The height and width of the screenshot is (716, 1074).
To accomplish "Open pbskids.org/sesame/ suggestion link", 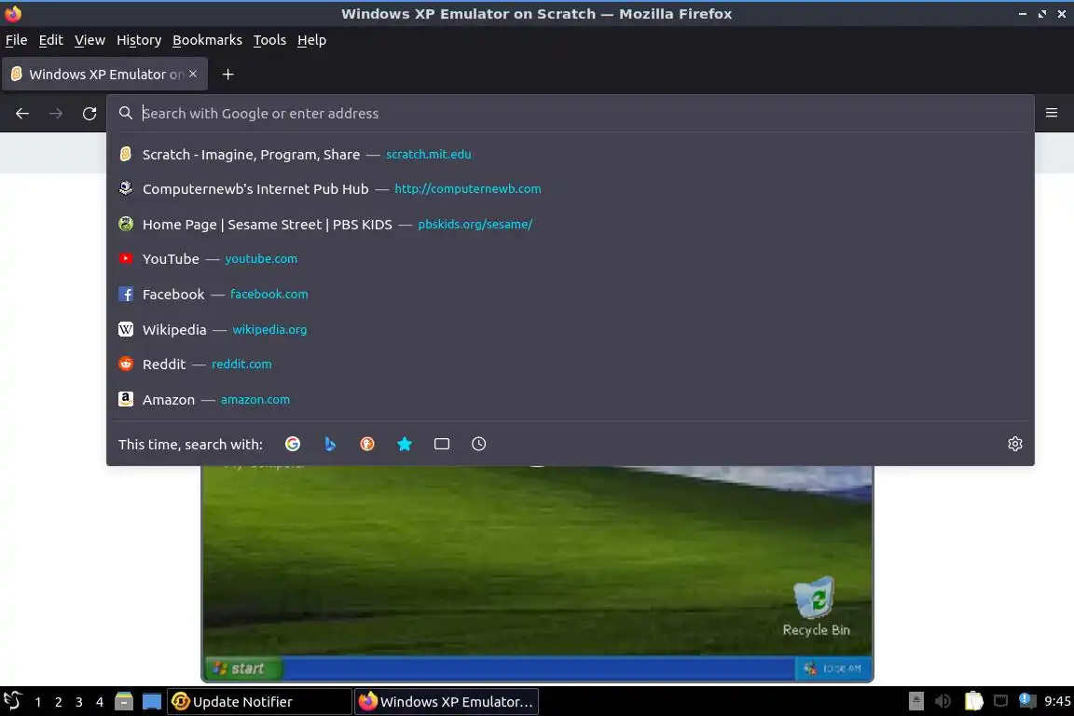I will [475, 224].
